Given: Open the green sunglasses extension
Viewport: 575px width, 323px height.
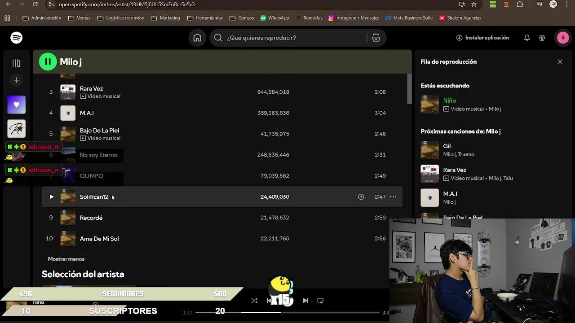Looking at the screenshot, I should (x=493, y=4).
